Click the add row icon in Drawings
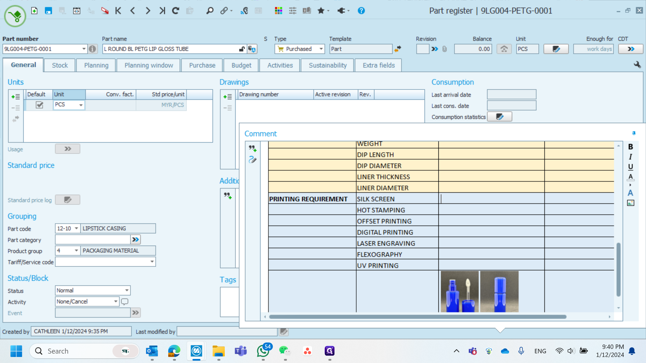 (228, 97)
